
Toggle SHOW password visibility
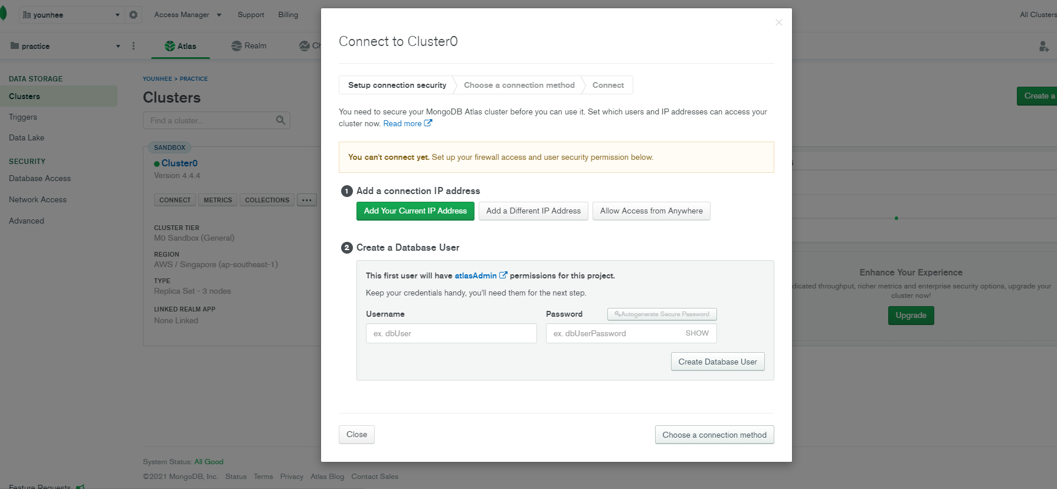click(x=697, y=333)
